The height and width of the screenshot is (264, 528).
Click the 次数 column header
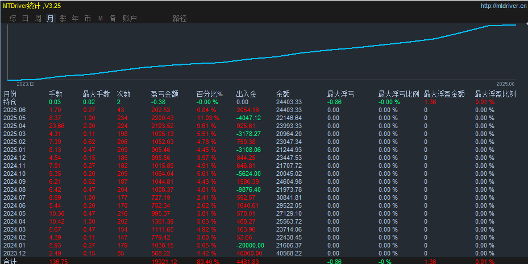coord(123,94)
